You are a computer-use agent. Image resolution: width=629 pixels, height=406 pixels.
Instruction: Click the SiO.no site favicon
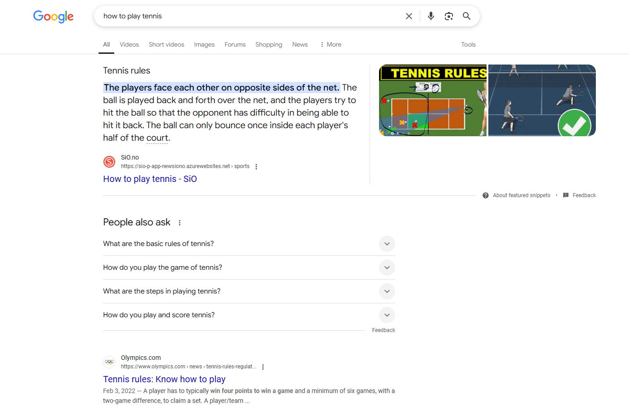point(109,162)
